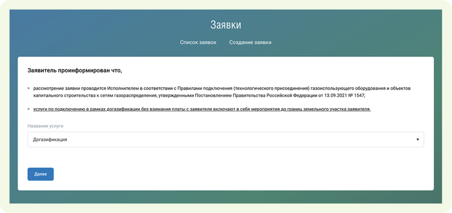Screen dimensions: 452x213
Task: Click the Заявки page title
Action: click(x=226, y=25)
